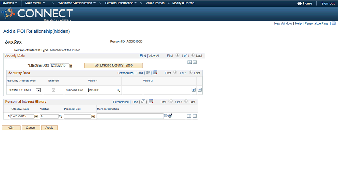Click Jane Doe name link
338x190 pixels.
[x=13, y=42]
